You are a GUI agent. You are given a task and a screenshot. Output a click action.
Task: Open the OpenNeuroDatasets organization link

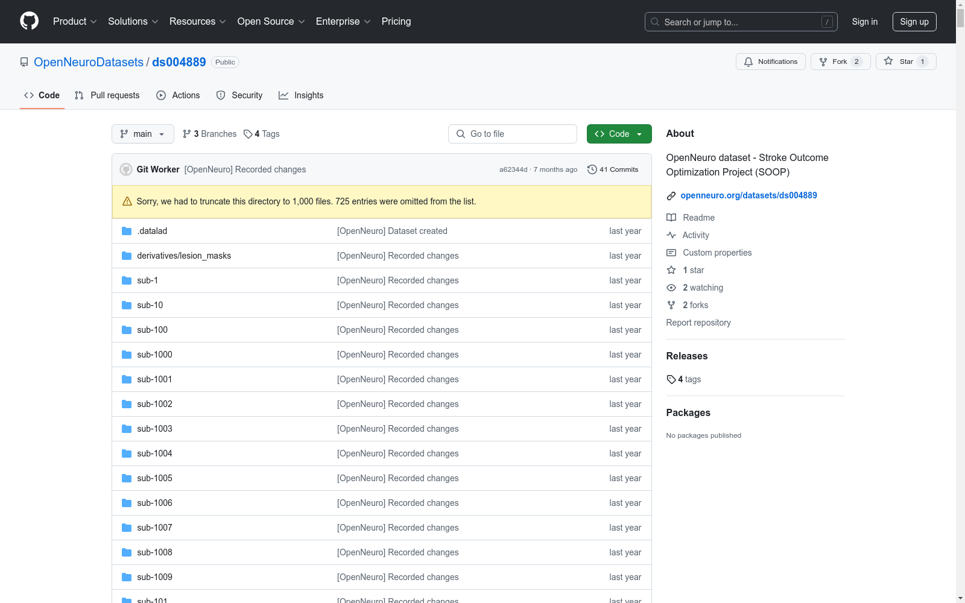pyautogui.click(x=89, y=62)
